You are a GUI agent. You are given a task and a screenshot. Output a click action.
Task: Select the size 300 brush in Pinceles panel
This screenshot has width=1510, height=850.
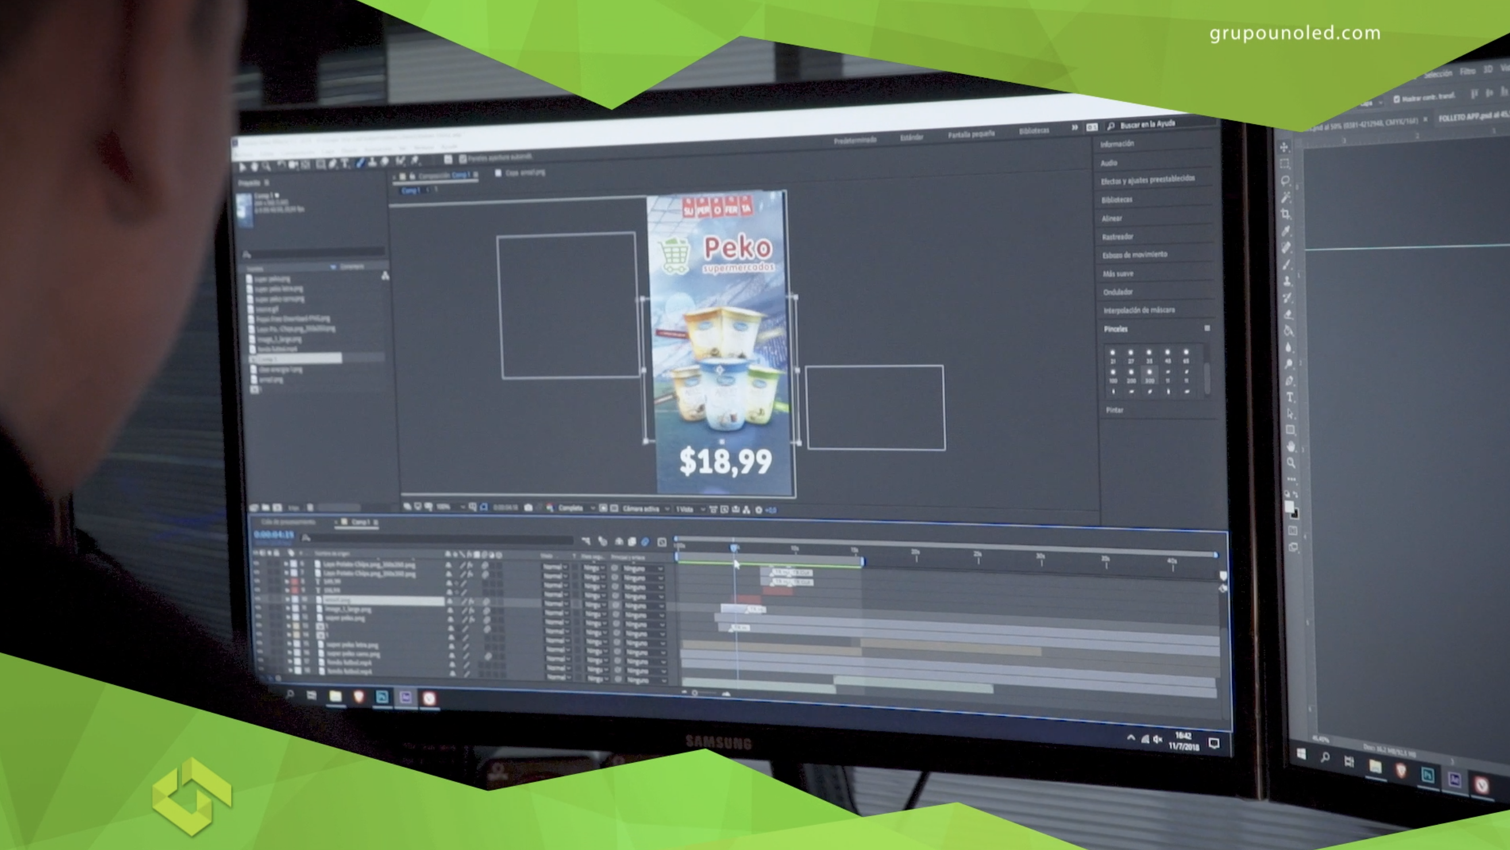click(x=1150, y=375)
